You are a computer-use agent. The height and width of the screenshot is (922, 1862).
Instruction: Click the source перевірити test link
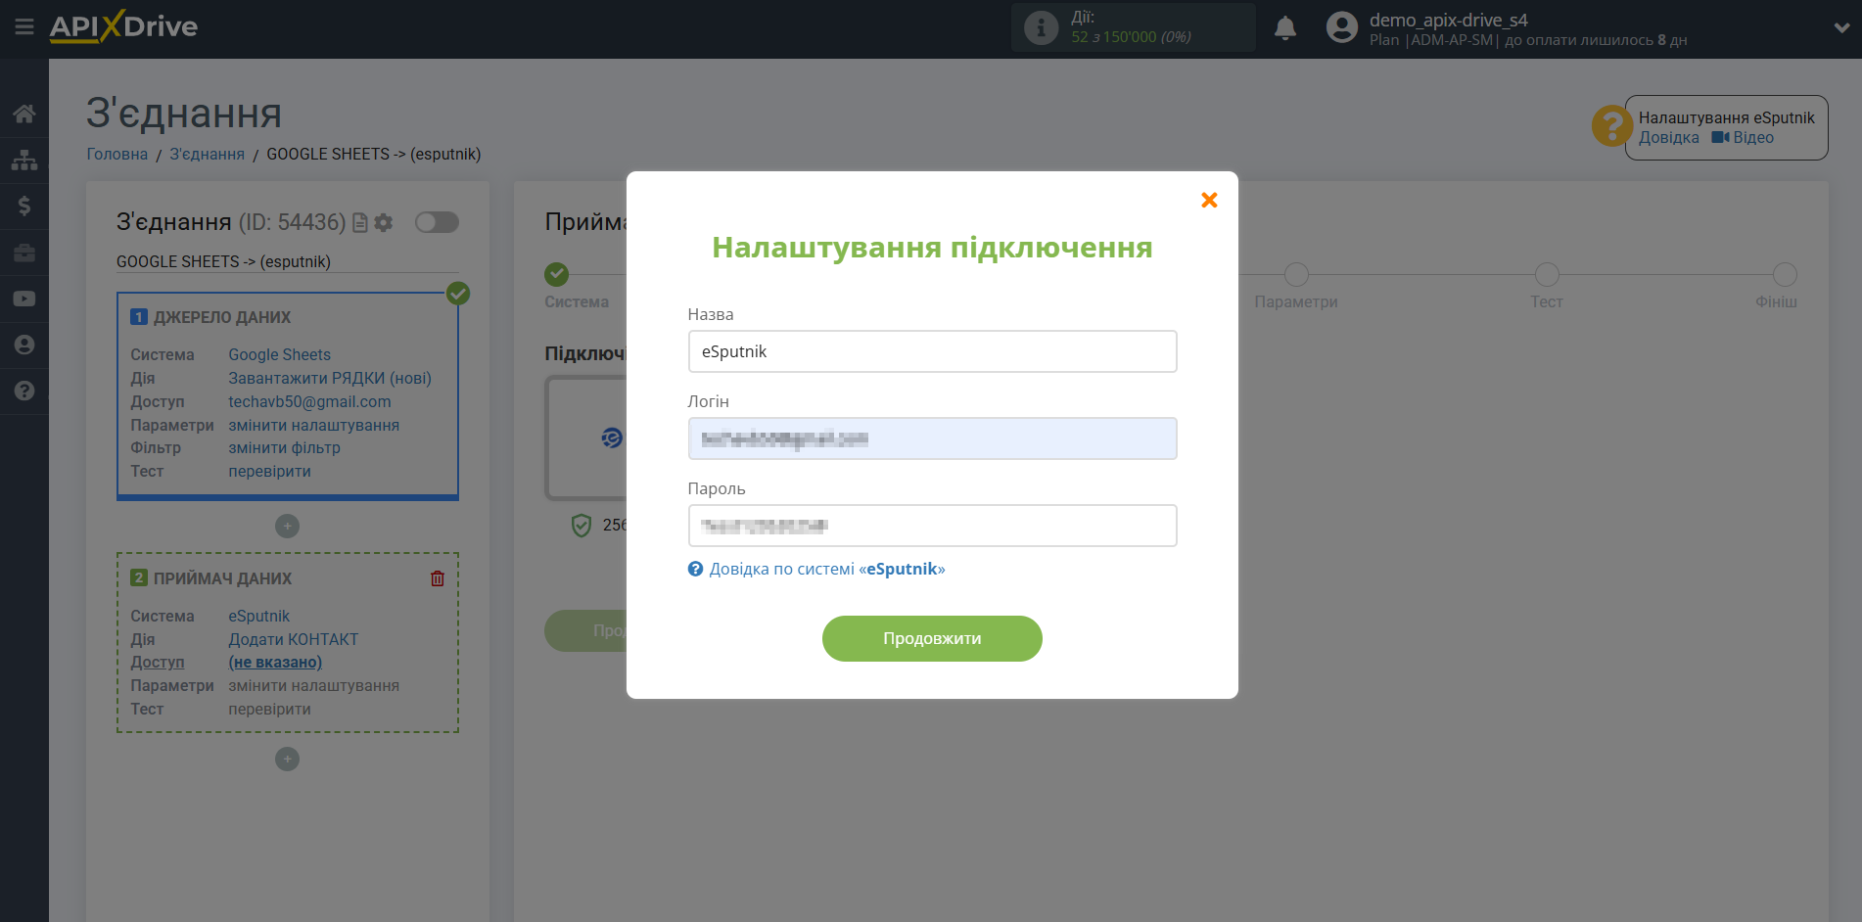[269, 471]
